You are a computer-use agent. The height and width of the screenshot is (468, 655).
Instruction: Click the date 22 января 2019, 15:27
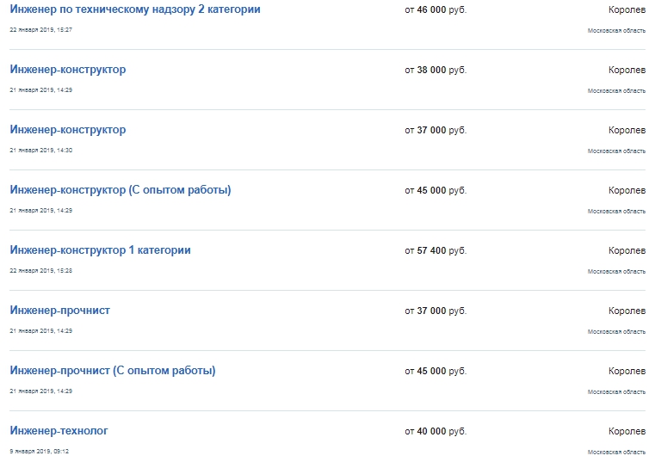tap(41, 29)
